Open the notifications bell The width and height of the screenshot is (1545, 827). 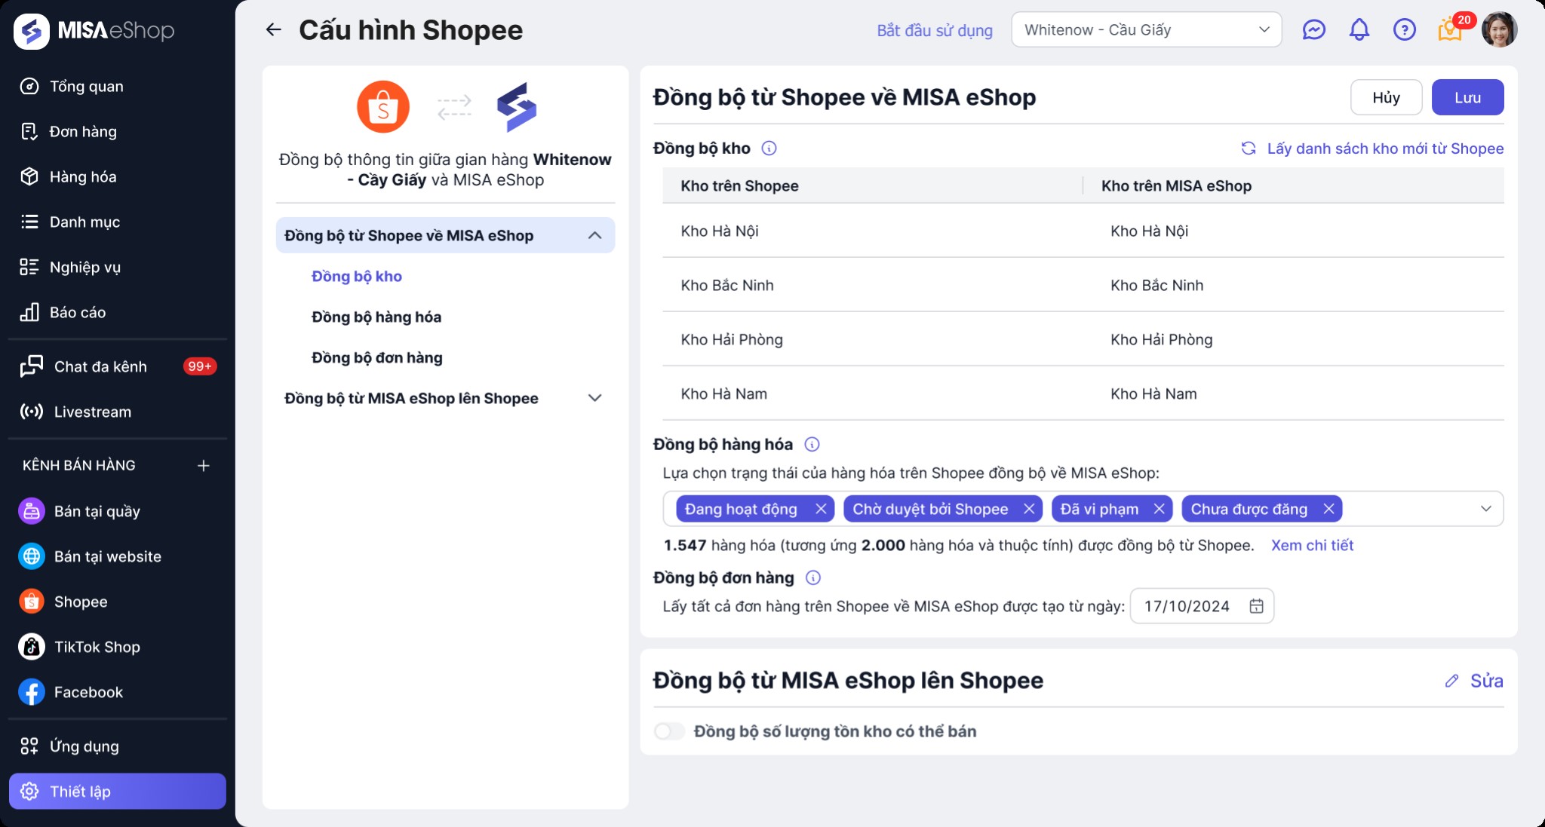[x=1359, y=30]
